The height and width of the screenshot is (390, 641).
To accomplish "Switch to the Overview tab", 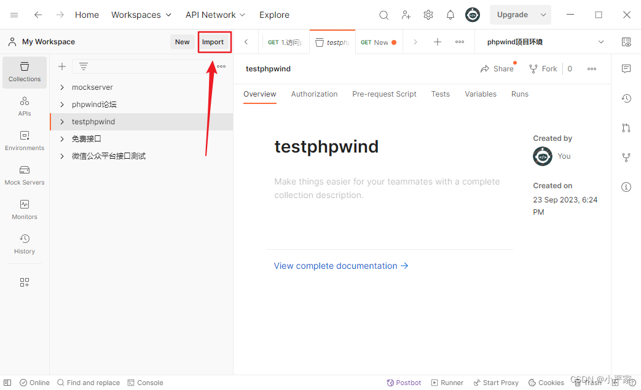I will (x=259, y=94).
